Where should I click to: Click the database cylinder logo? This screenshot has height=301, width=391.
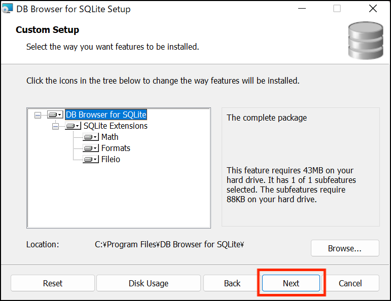[366, 41]
